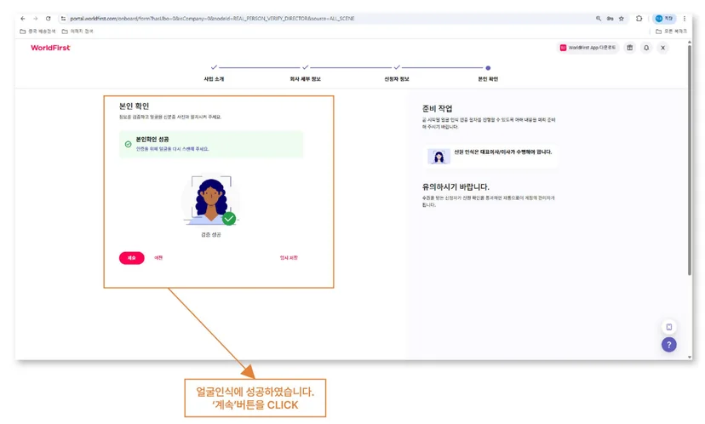This screenshot has height=424, width=705.
Task: Open the first bookmark folder on bookmarks bar
Action: [37, 31]
